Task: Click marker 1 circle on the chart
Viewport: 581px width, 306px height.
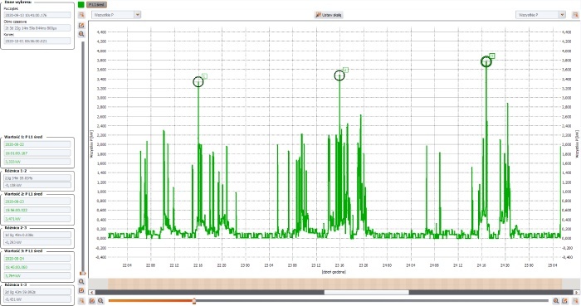Action: point(198,82)
